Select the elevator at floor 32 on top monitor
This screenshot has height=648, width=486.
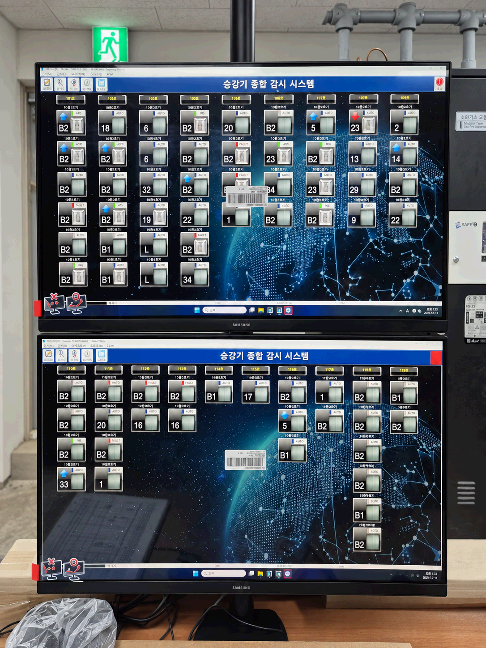(153, 185)
